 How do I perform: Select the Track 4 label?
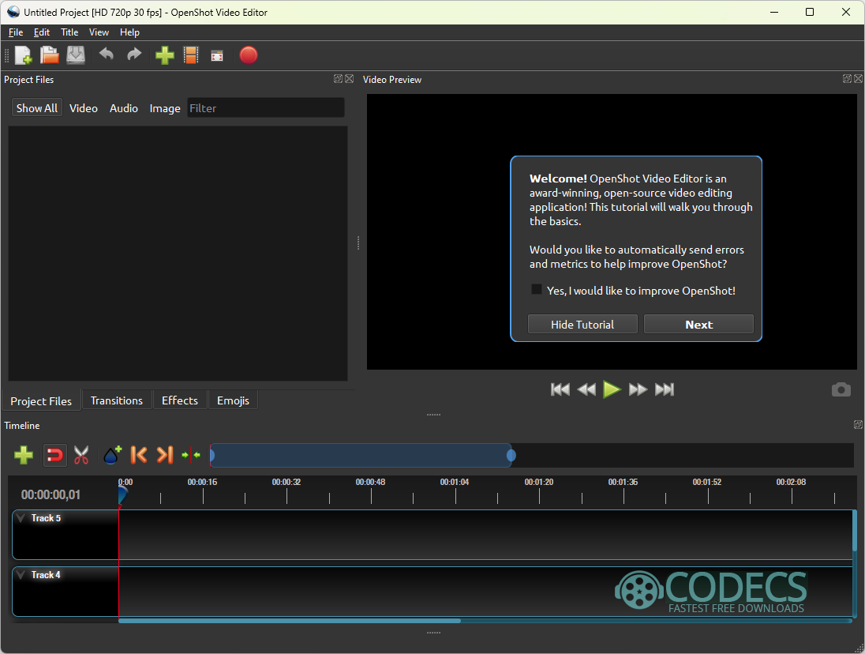click(46, 574)
